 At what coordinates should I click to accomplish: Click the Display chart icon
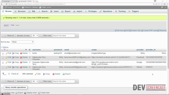click(x=25, y=93)
